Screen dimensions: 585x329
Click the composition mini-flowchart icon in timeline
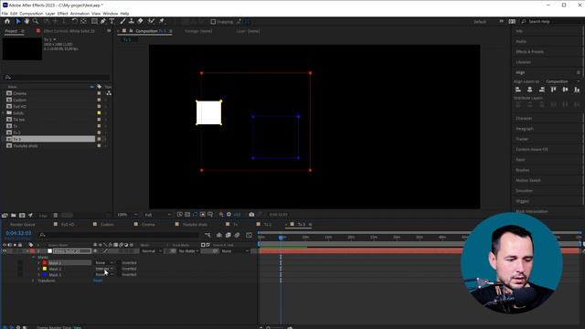(207, 235)
